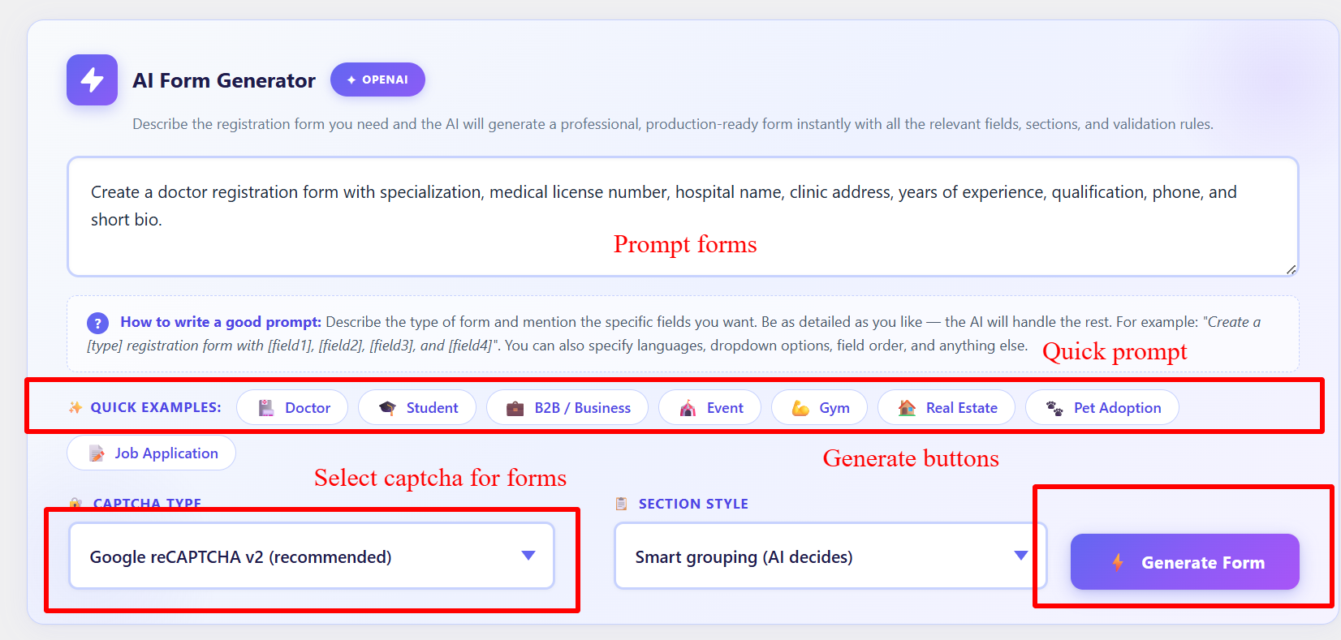Viewport: 1341px width, 640px height.
Task: Open the Captcha Type dropdown
Action: pyautogui.click(x=312, y=556)
